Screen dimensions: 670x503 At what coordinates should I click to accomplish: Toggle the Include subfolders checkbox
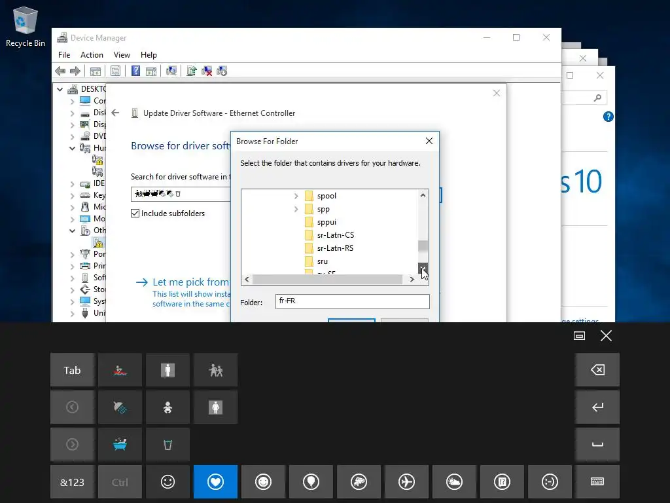pos(135,213)
